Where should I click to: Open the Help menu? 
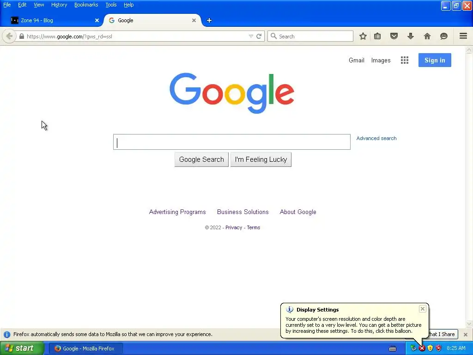(128, 5)
